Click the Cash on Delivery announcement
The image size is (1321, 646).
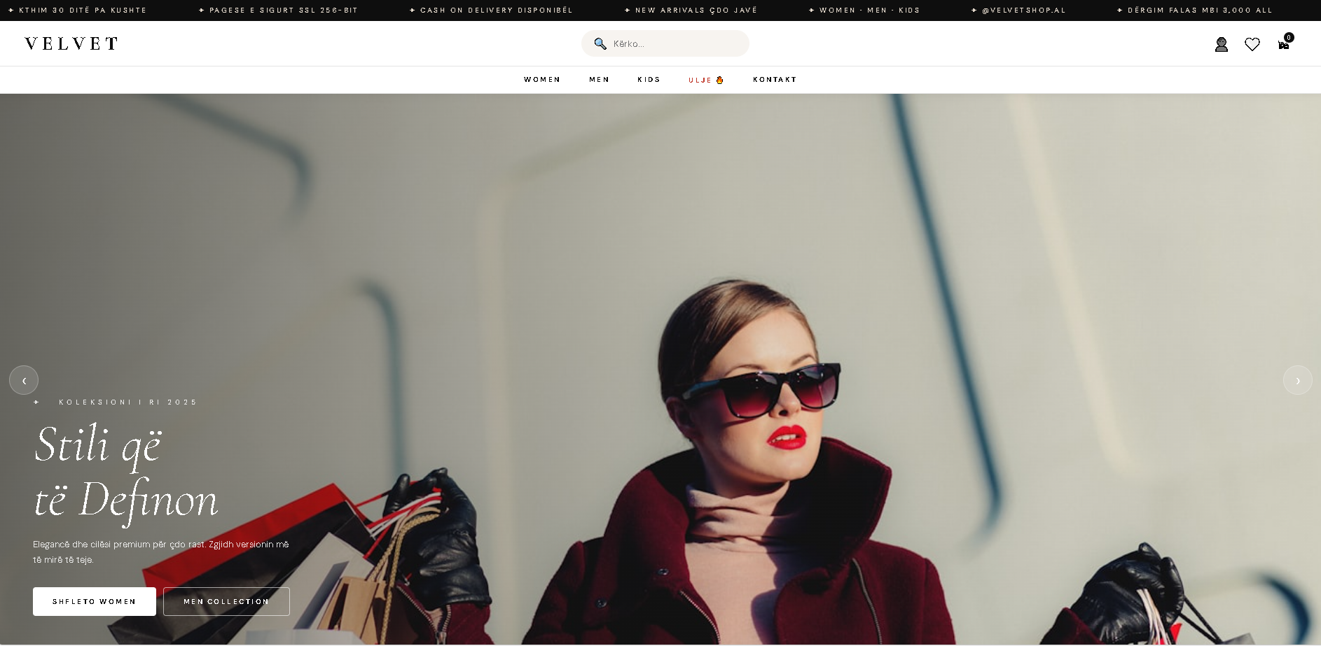[496, 10]
